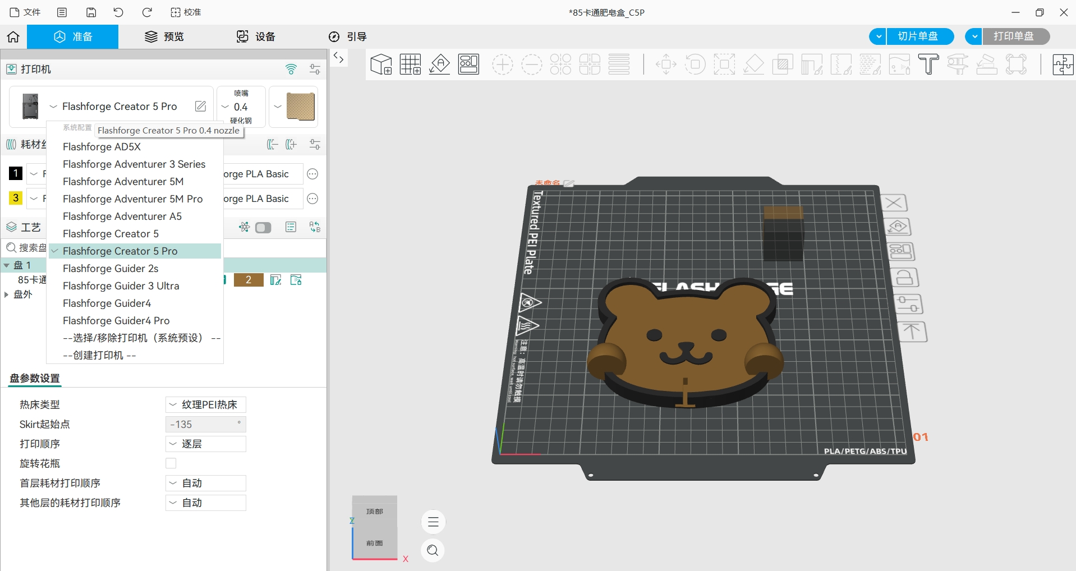
Task: Click the assembly view puzzle icon
Action: point(1063,65)
